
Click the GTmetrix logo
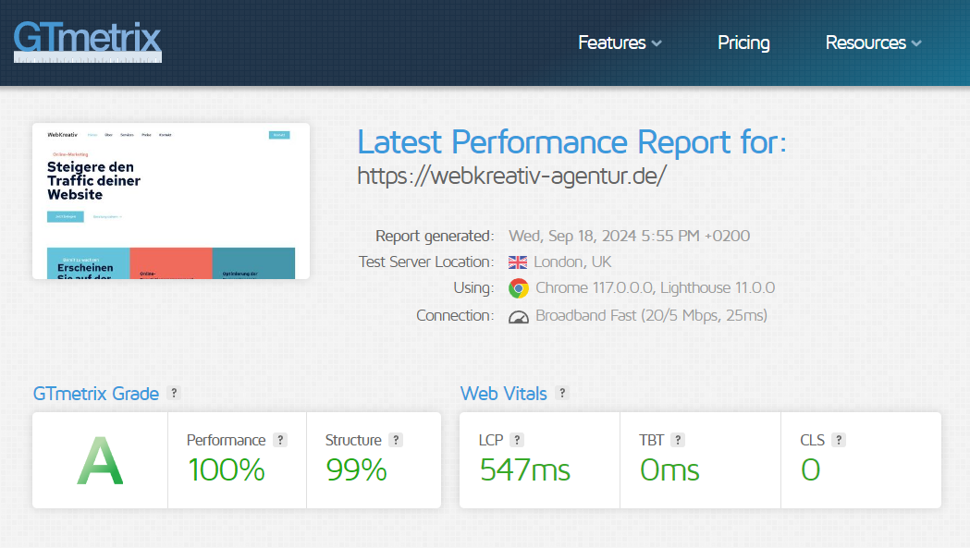87,42
